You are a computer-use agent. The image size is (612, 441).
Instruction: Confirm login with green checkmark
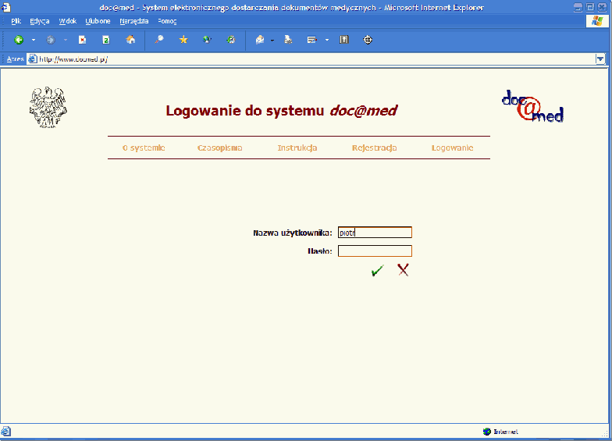378,270
